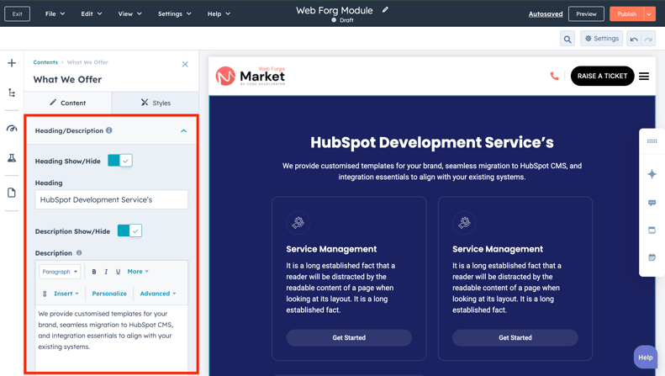665x376 pixels.
Task: Click the undo arrow icon
Action: (634, 39)
